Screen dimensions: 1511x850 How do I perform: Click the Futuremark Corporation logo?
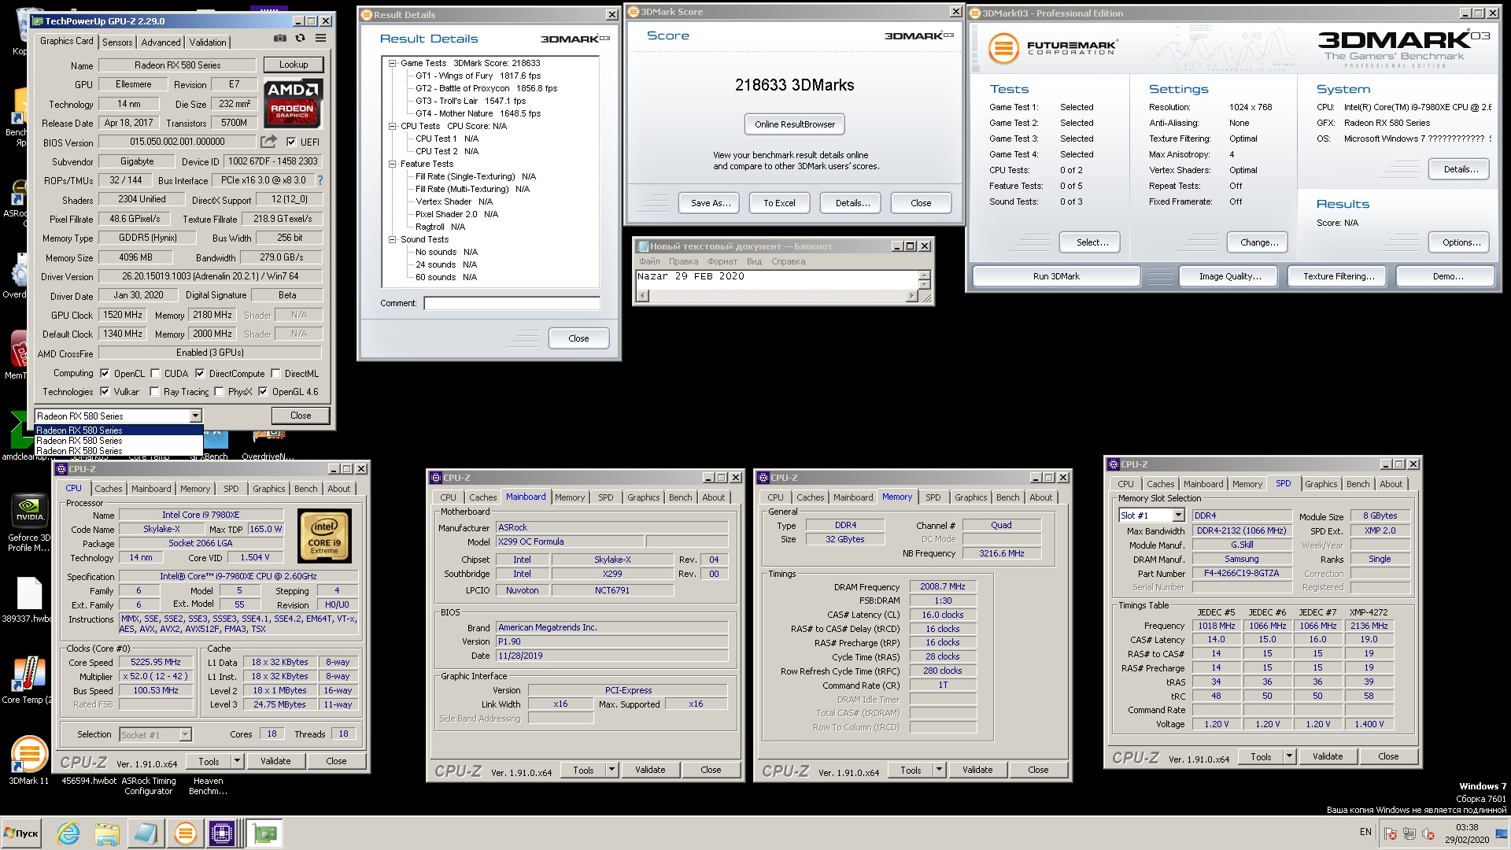(1052, 48)
